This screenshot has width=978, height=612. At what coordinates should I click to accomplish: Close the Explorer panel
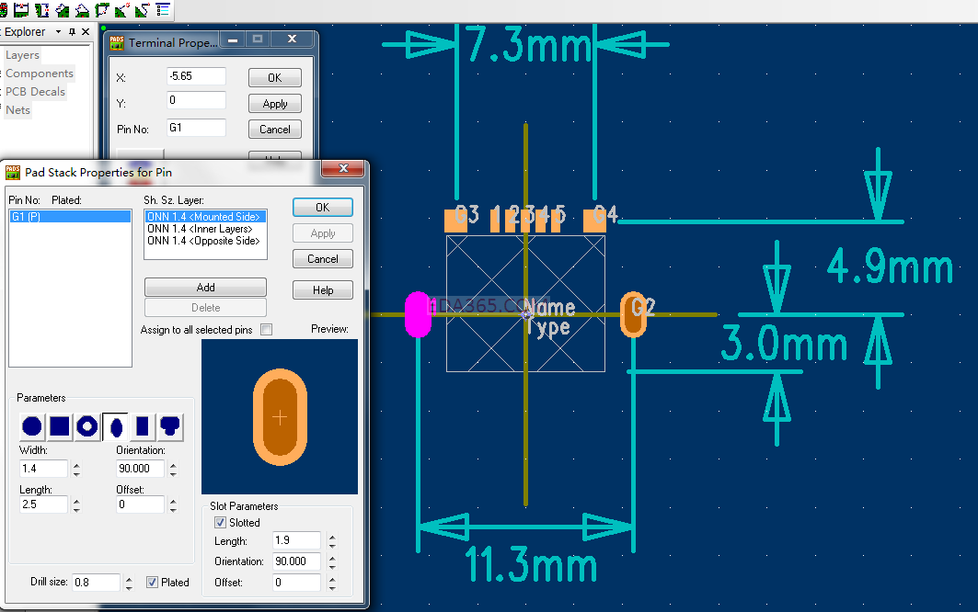click(x=86, y=32)
